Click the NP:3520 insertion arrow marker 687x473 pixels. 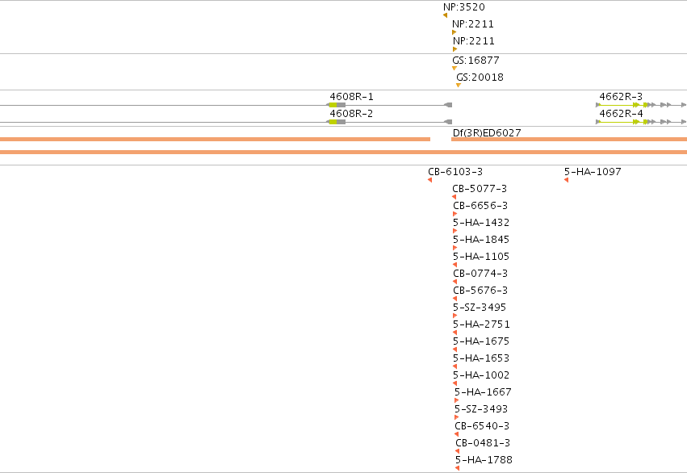445,15
